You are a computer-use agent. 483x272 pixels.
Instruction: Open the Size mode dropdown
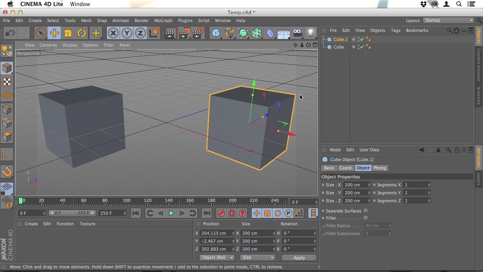click(258, 258)
